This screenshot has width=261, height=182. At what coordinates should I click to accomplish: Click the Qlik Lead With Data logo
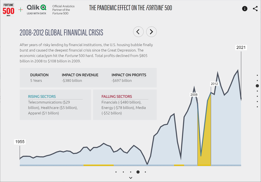click(x=36, y=10)
